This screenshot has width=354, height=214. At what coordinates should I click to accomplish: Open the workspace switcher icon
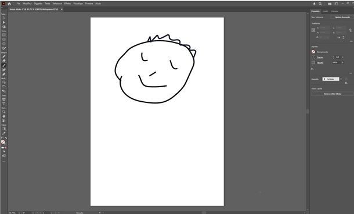(336, 3)
